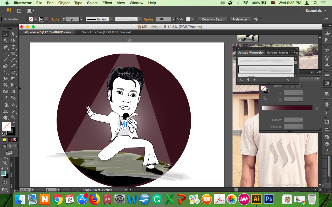The width and height of the screenshot is (332, 207).
Task: Open the Window menu
Action: coord(136,3)
